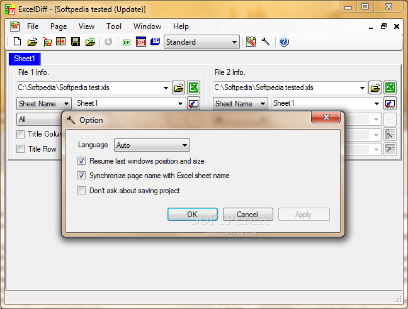Click the red arrows grid compare icon
The height and width of the screenshot is (309, 408).
(x=61, y=42)
